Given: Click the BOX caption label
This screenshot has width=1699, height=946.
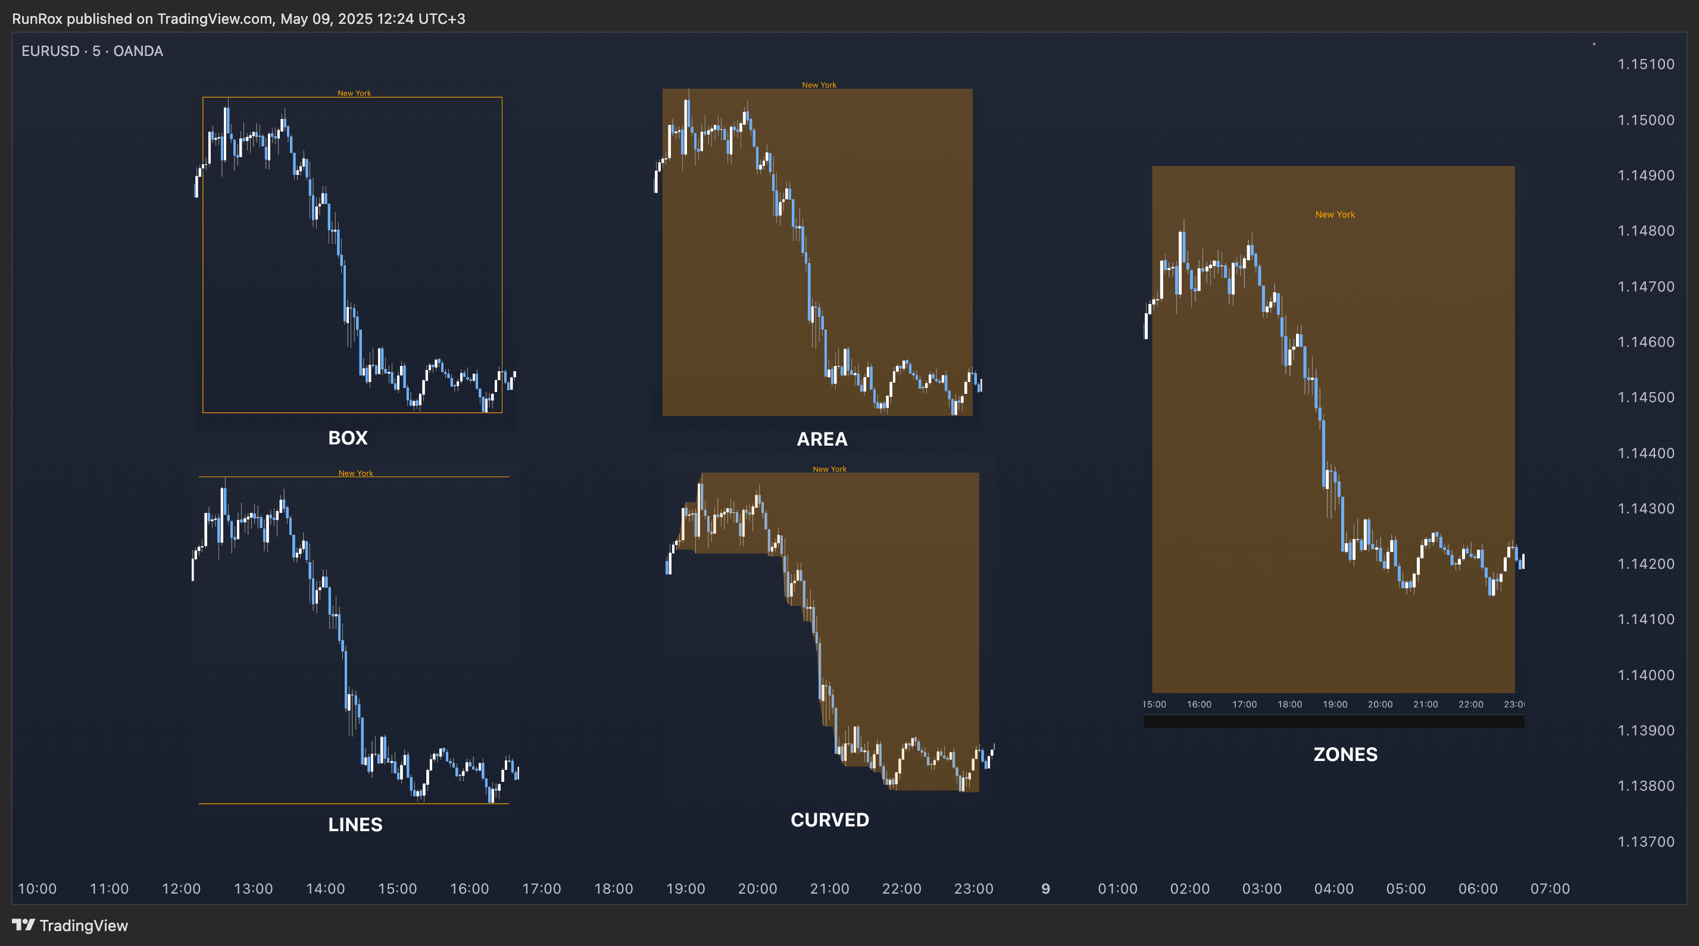Looking at the screenshot, I should pyautogui.click(x=348, y=438).
